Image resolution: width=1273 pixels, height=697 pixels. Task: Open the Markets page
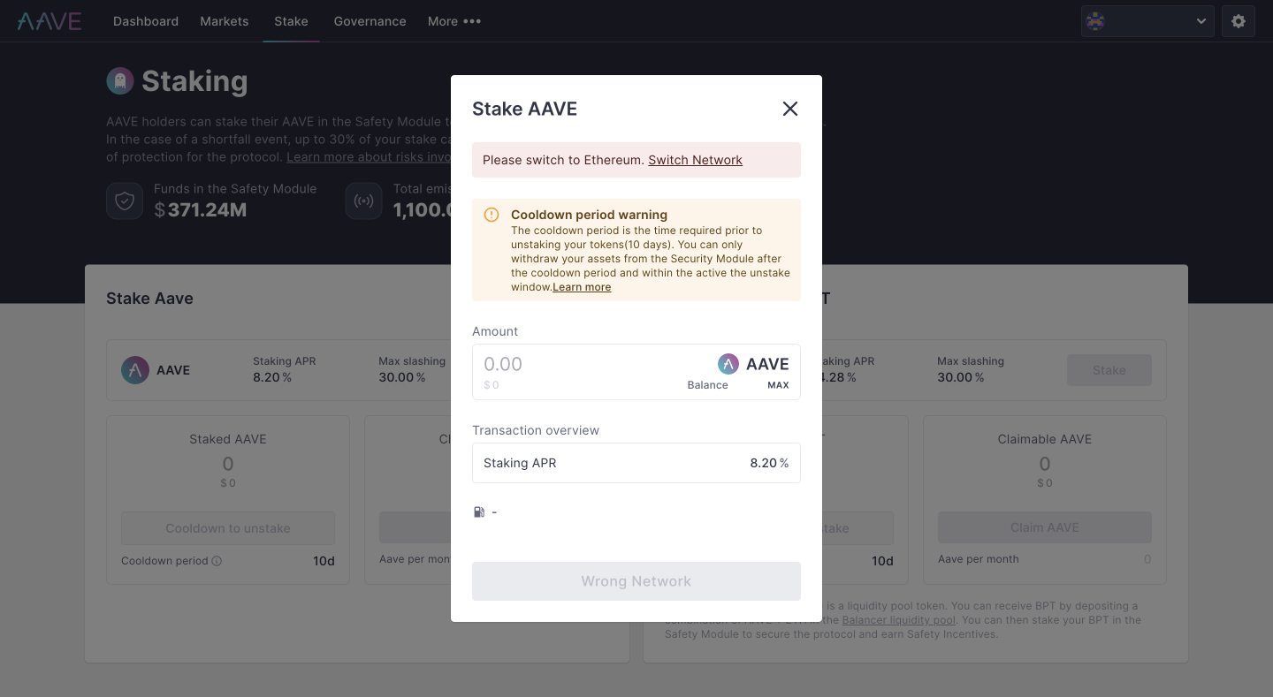point(224,21)
